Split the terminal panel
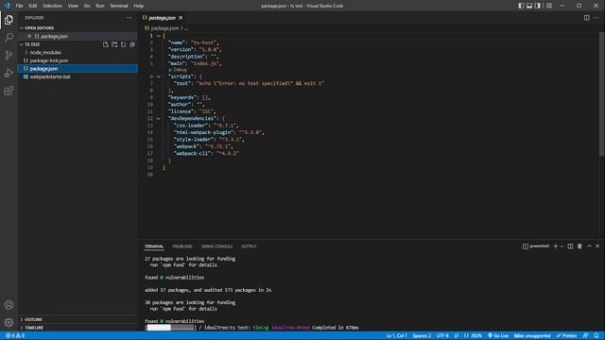Image resolution: width=605 pixels, height=340 pixels. [570, 246]
